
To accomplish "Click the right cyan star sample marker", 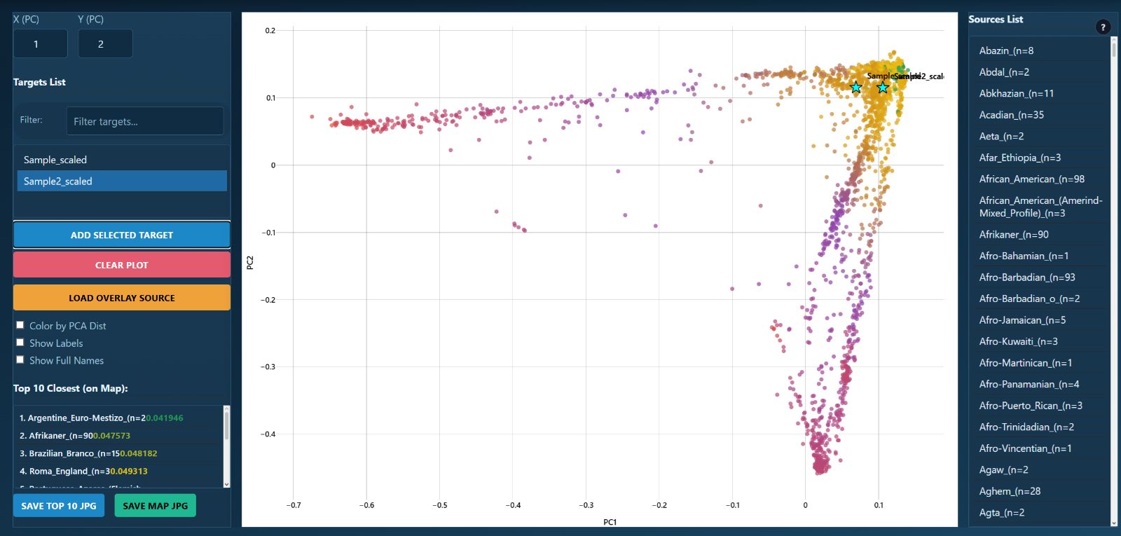I will click(x=883, y=88).
